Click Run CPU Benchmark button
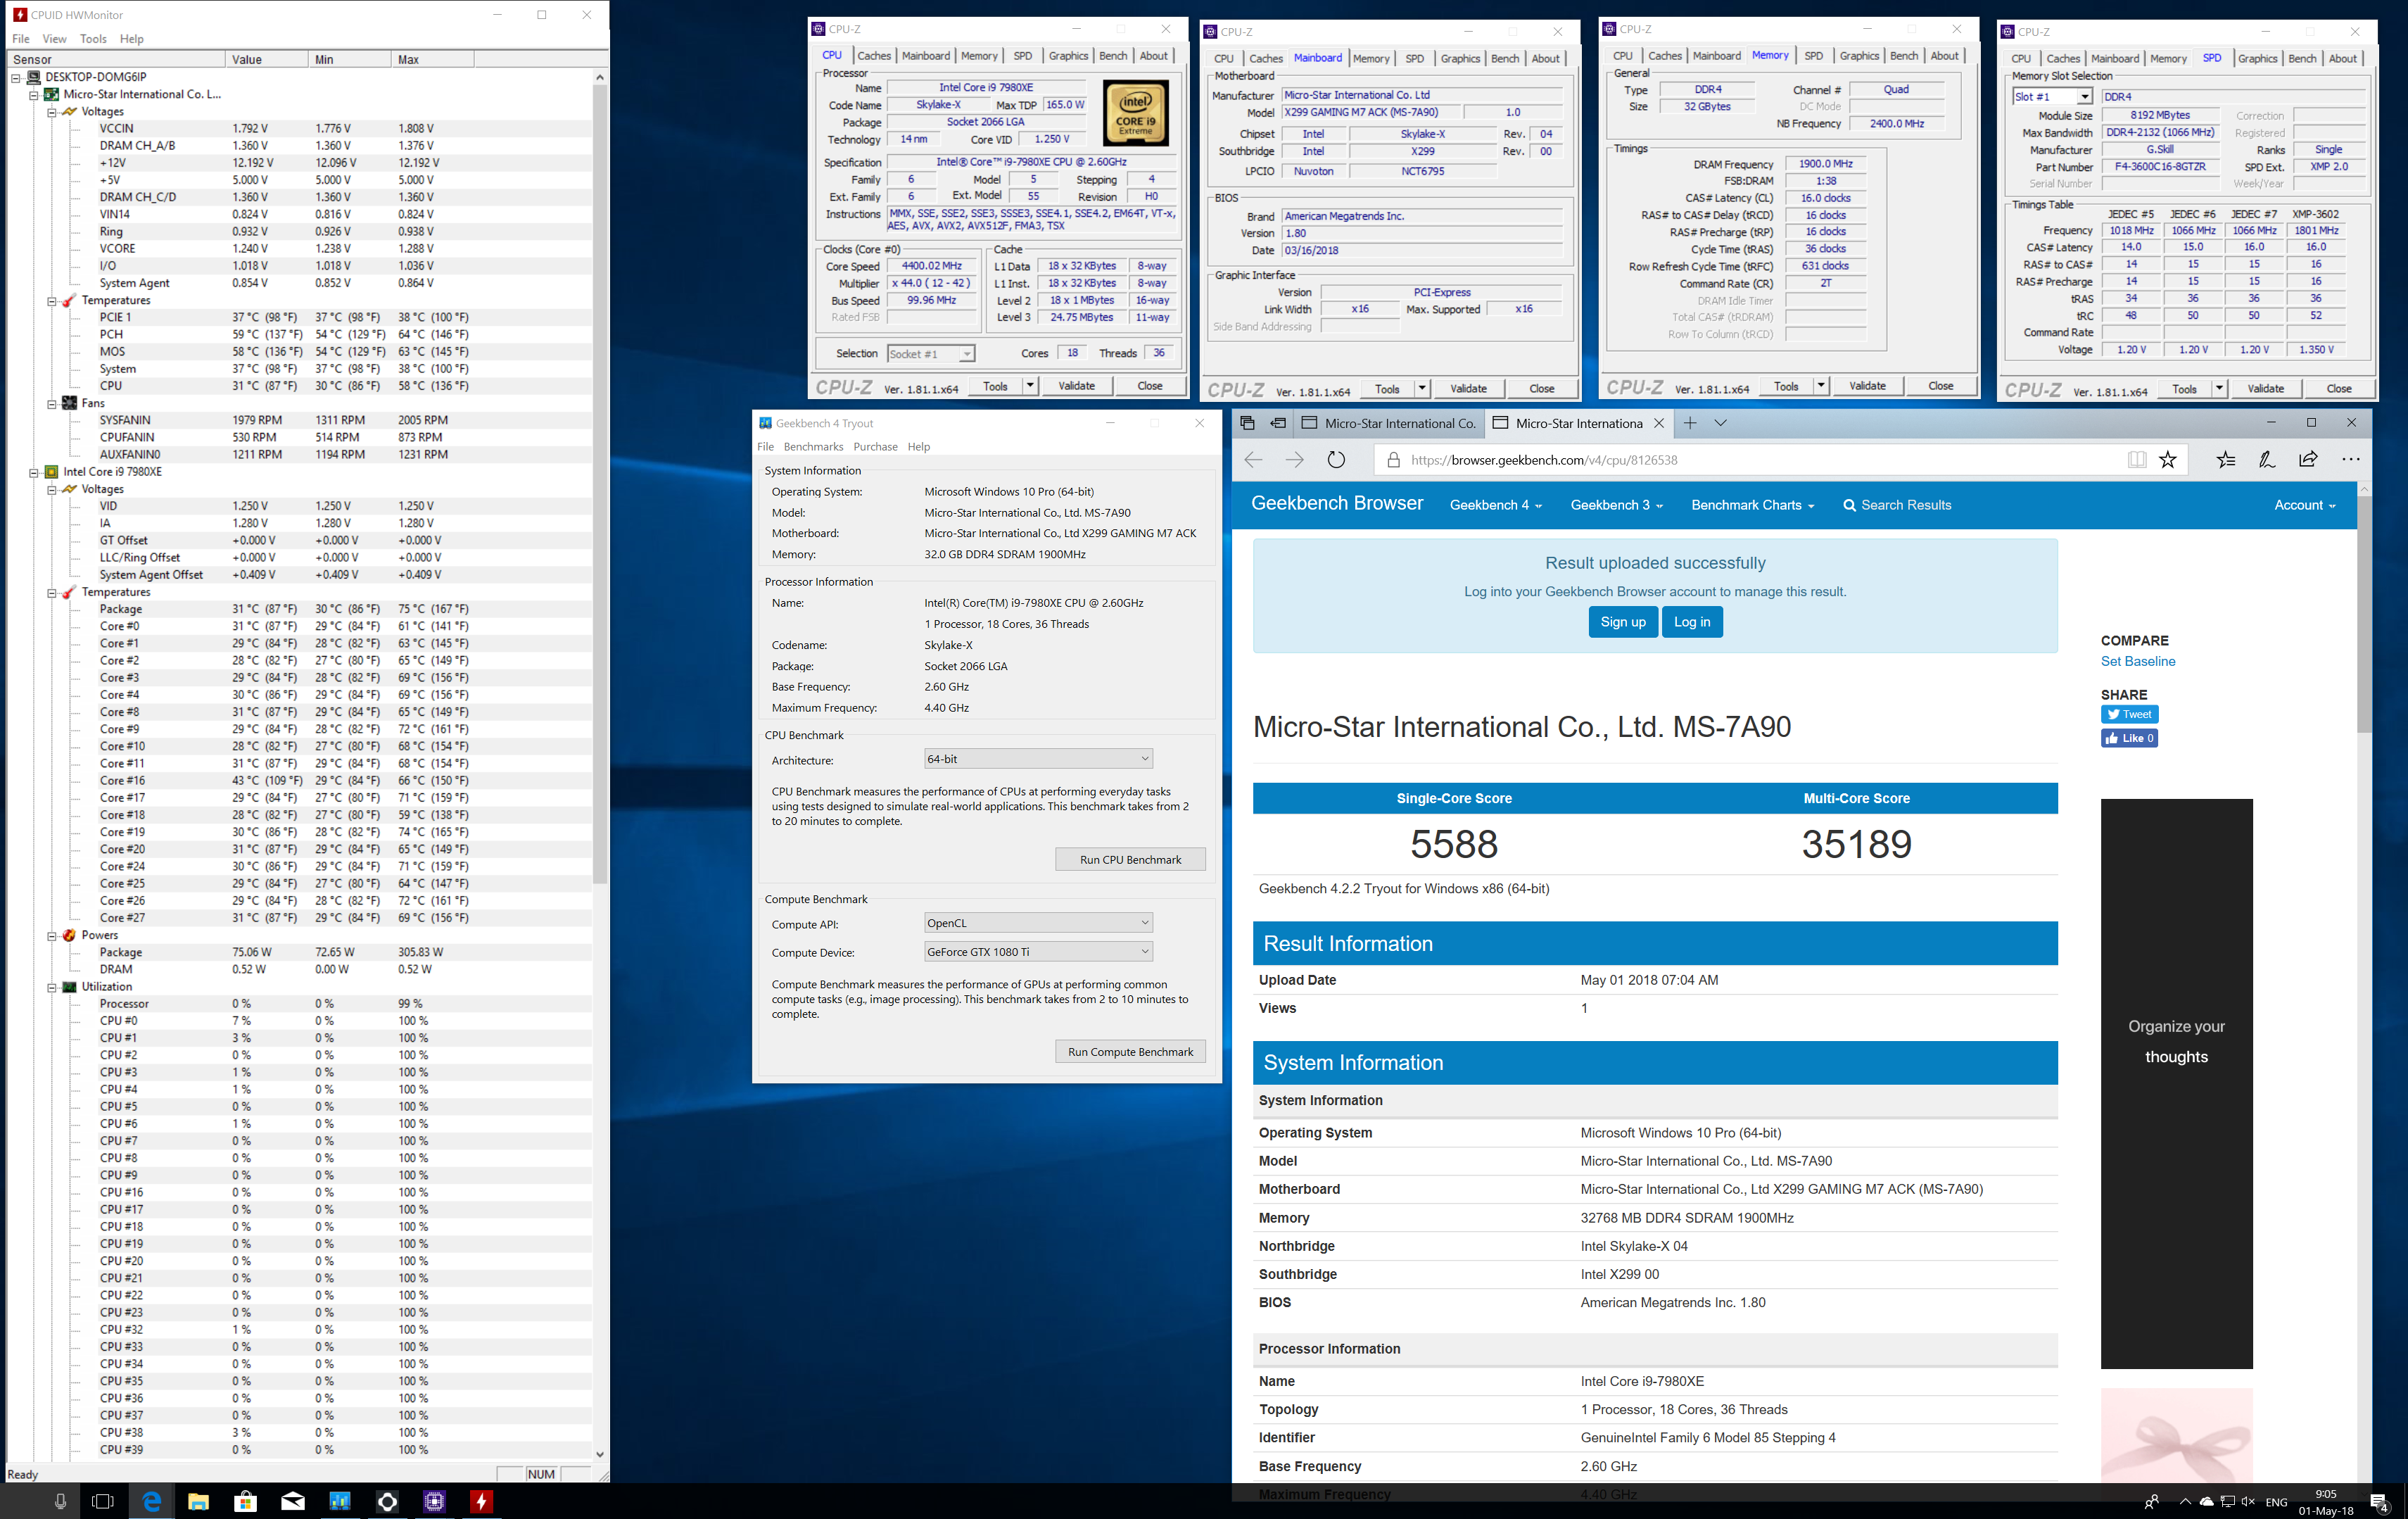 pyautogui.click(x=1130, y=860)
